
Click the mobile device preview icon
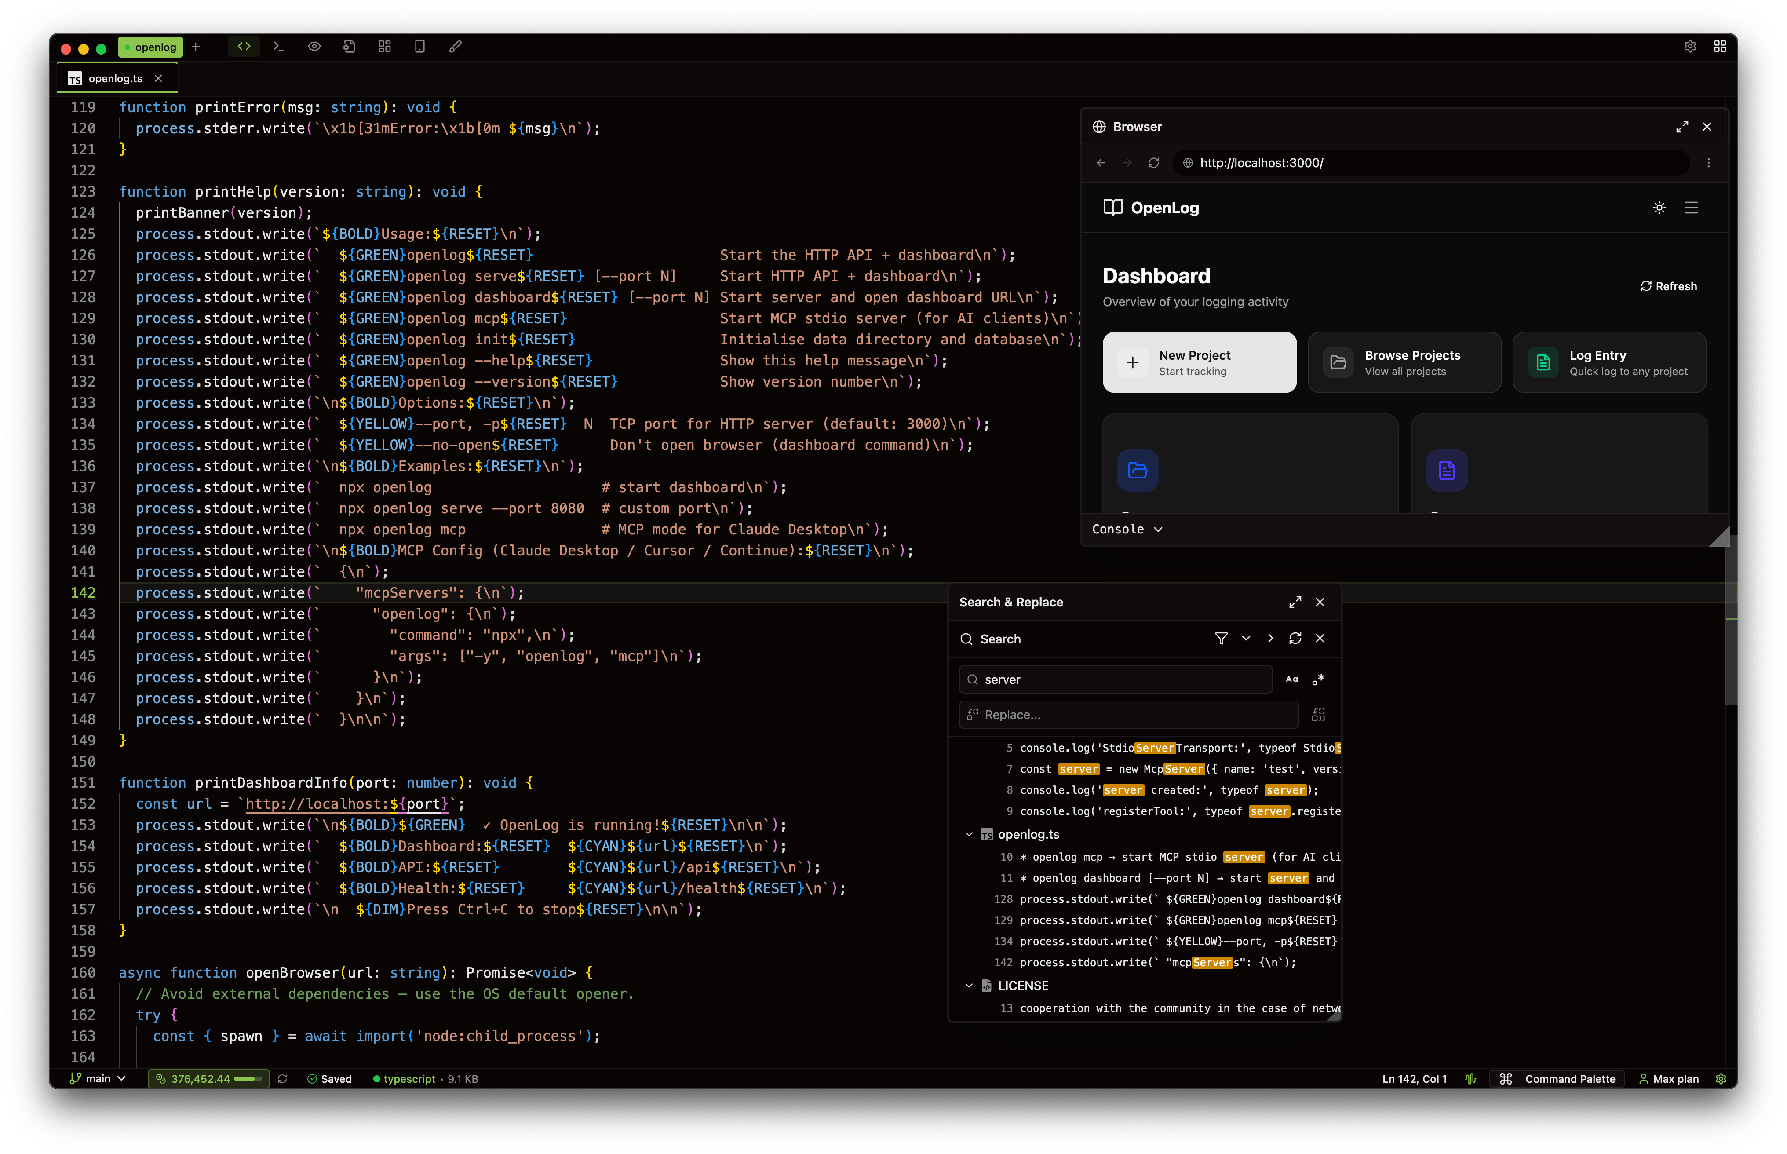point(419,47)
